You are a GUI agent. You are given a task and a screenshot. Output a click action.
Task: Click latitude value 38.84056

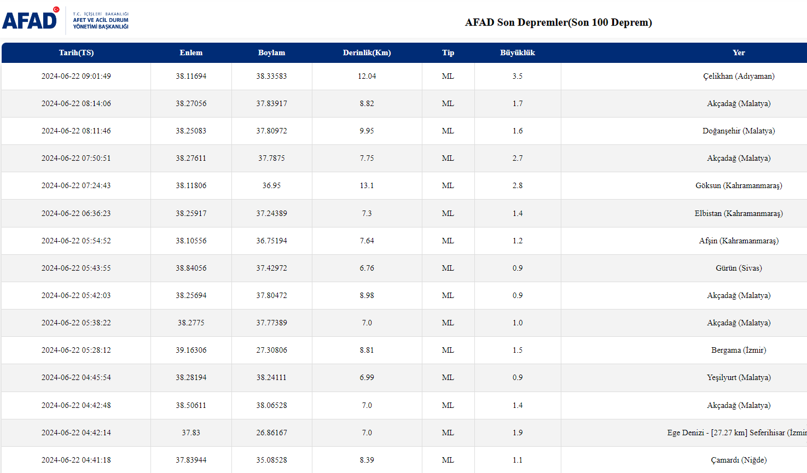[191, 268]
